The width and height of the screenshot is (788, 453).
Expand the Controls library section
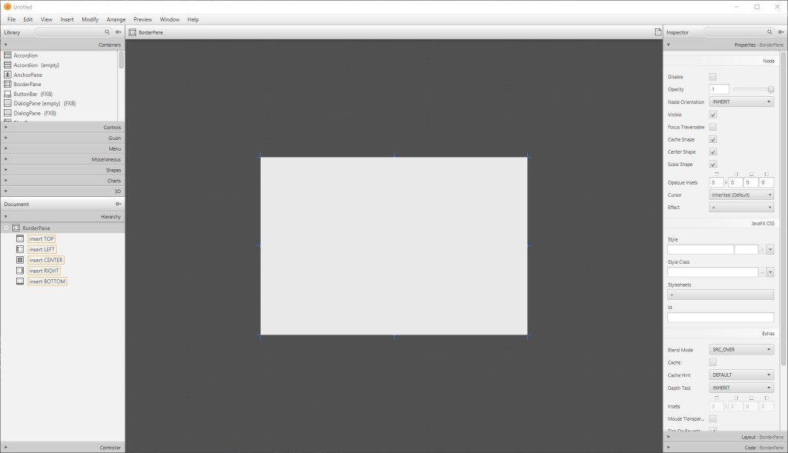tap(62, 127)
